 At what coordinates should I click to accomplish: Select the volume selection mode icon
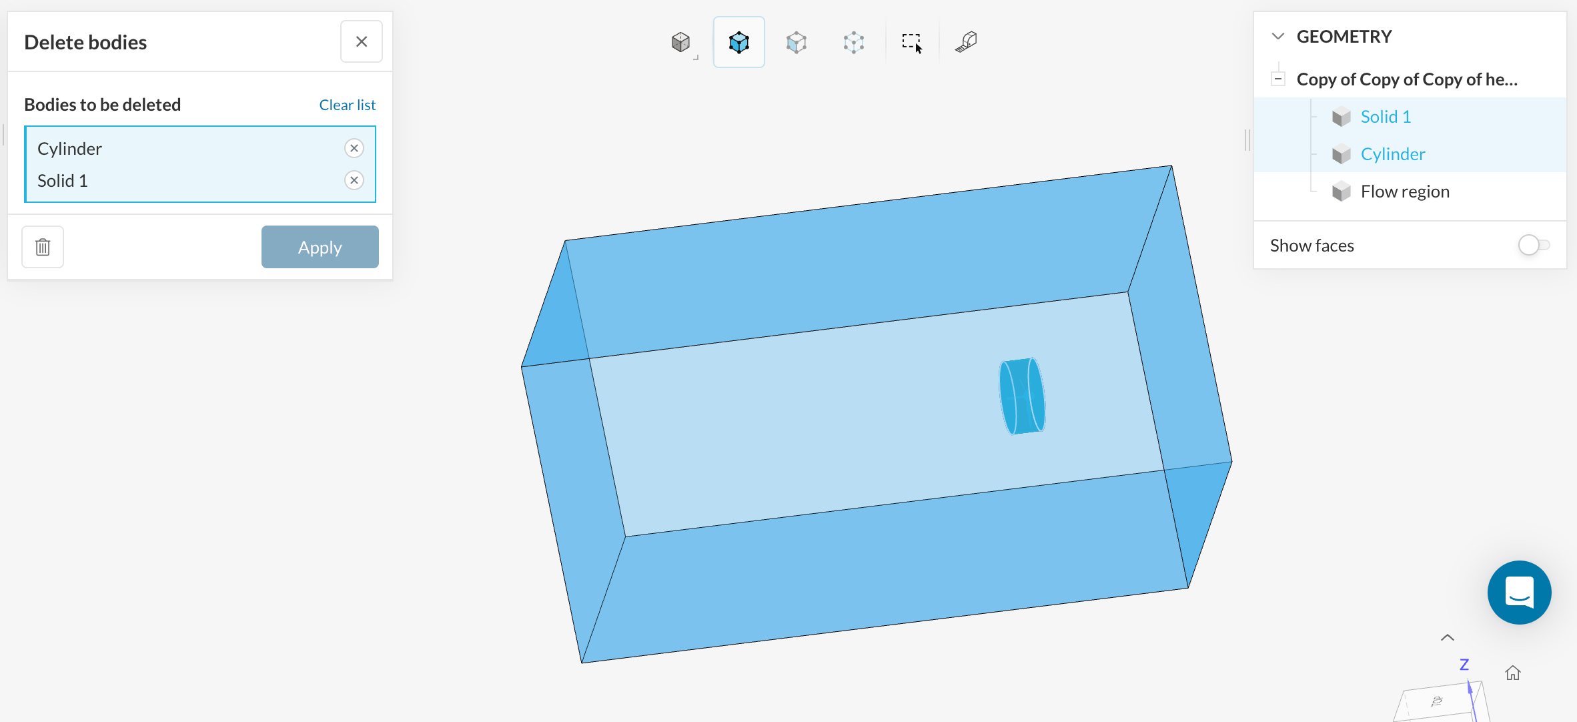click(738, 42)
